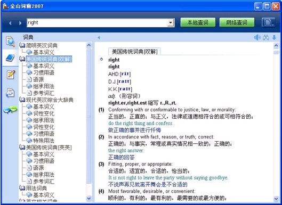Click the translate arrows sidebar icon

point(10,93)
